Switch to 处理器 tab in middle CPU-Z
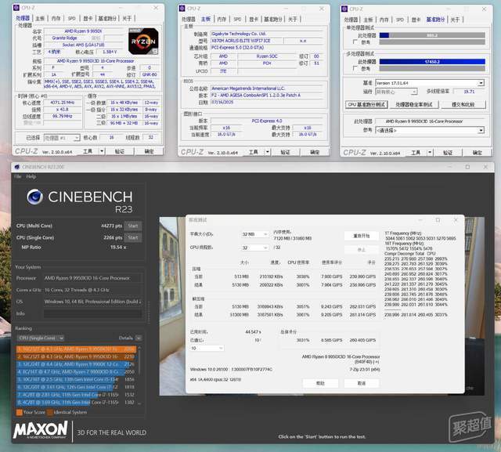 point(189,19)
